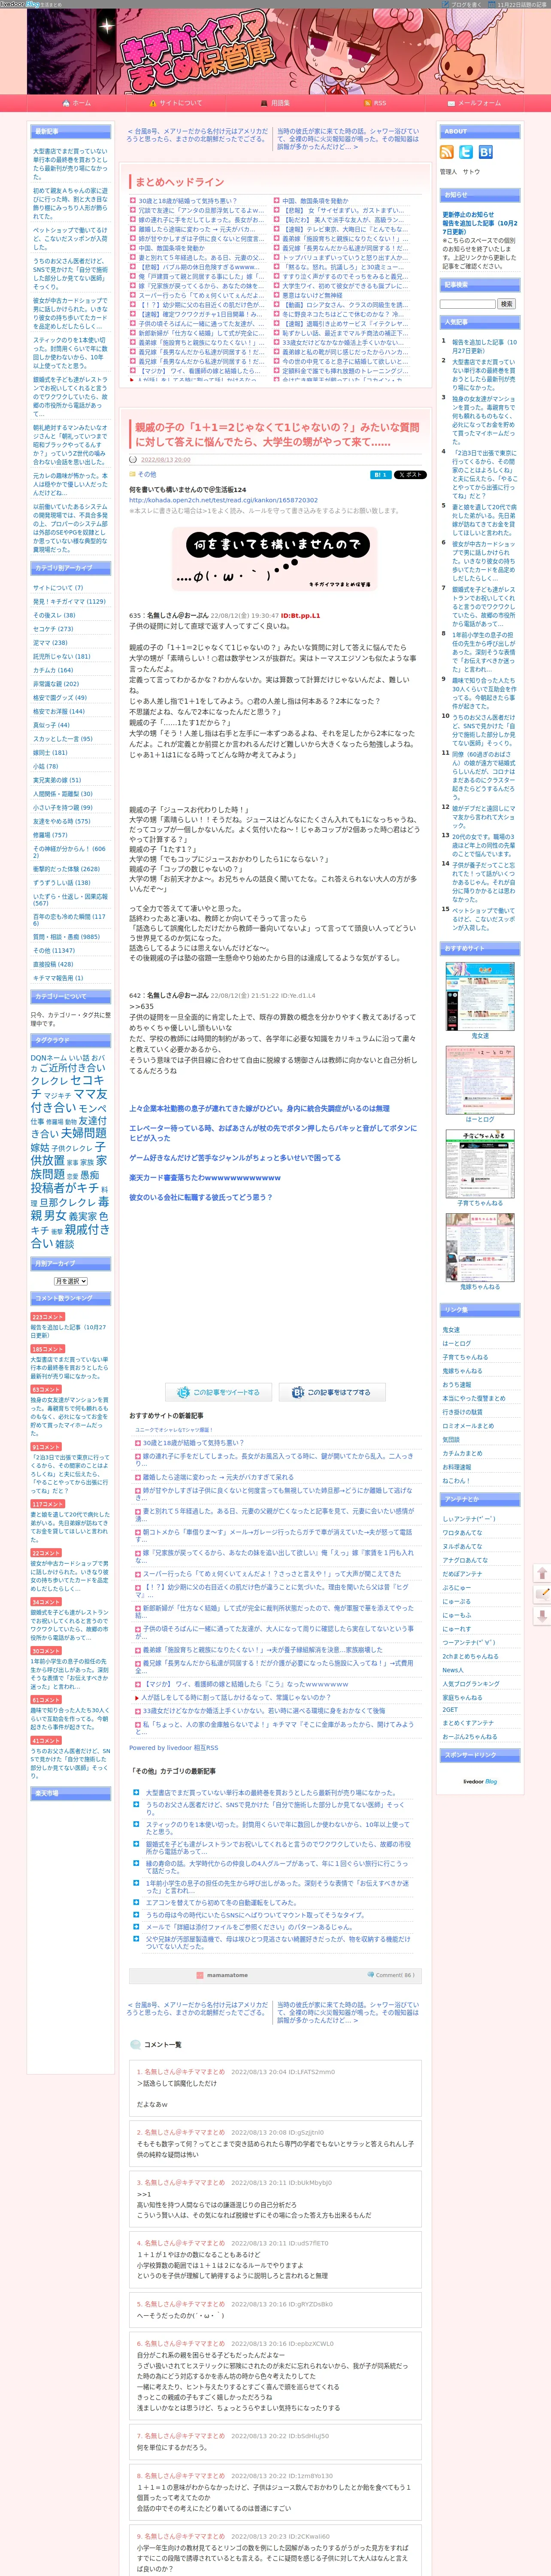Image resolution: width=551 pixels, height=2576 pixels.
Task: Open RSS in the pink navigation bar
Action: pos(380,103)
